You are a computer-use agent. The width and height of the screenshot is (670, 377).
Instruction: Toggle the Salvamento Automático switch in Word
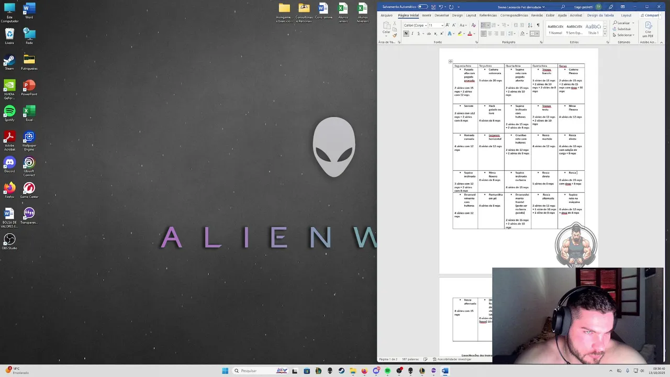point(423,7)
